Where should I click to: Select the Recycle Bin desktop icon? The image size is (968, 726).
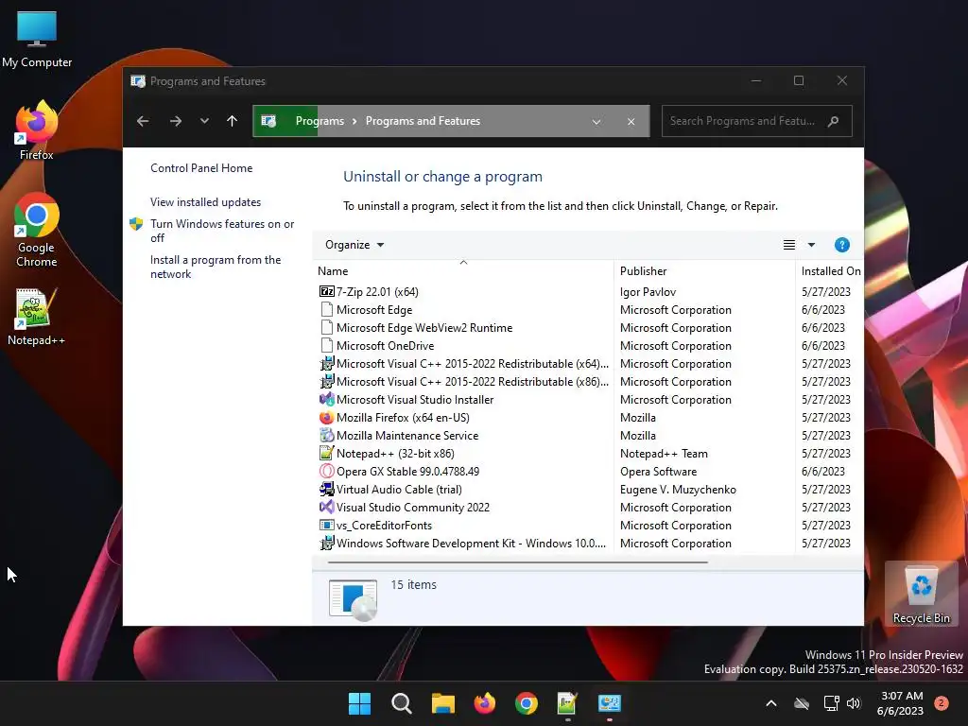click(x=921, y=594)
